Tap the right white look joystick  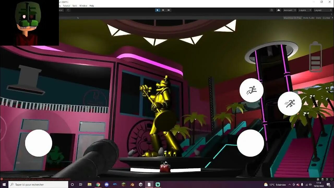[x=250, y=143]
